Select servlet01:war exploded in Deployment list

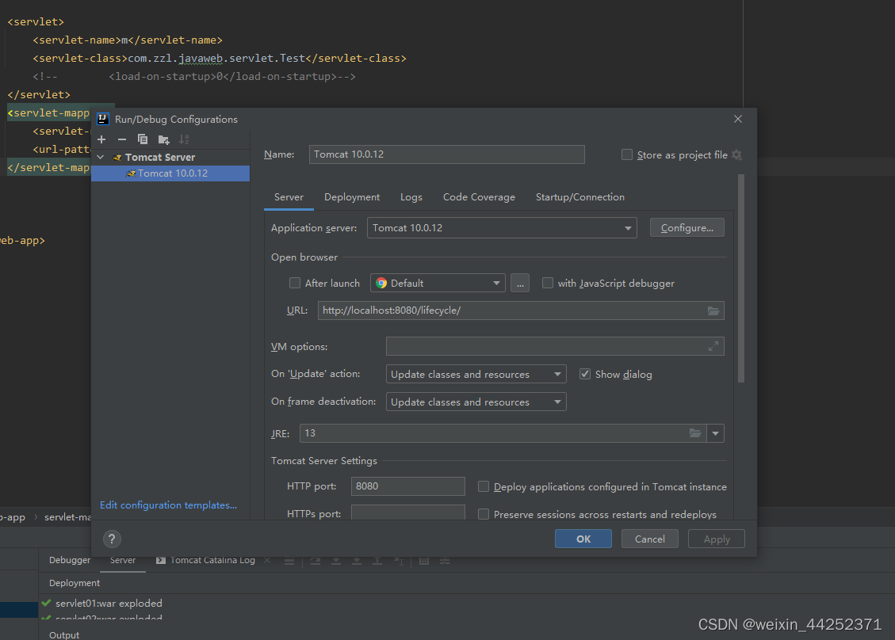click(x=109, y=603)
